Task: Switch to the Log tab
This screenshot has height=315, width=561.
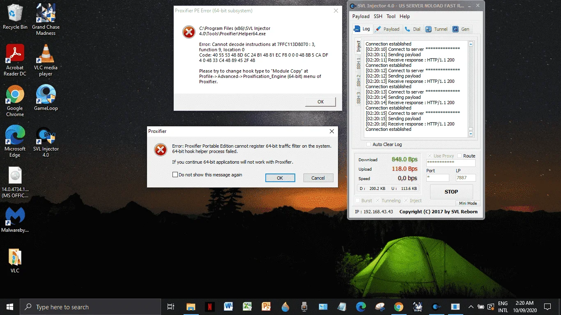Action: pos(362,29)
